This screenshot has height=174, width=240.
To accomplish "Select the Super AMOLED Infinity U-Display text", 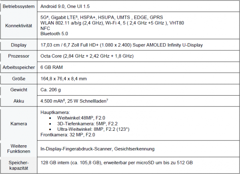I will click(168, 45).
